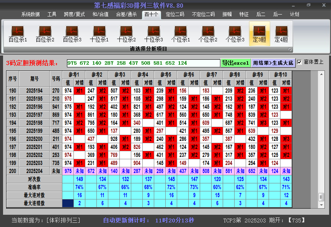Click the table vertical scrollbar thumb
This screenshot has height=227, width=331.
coord(321,197)
